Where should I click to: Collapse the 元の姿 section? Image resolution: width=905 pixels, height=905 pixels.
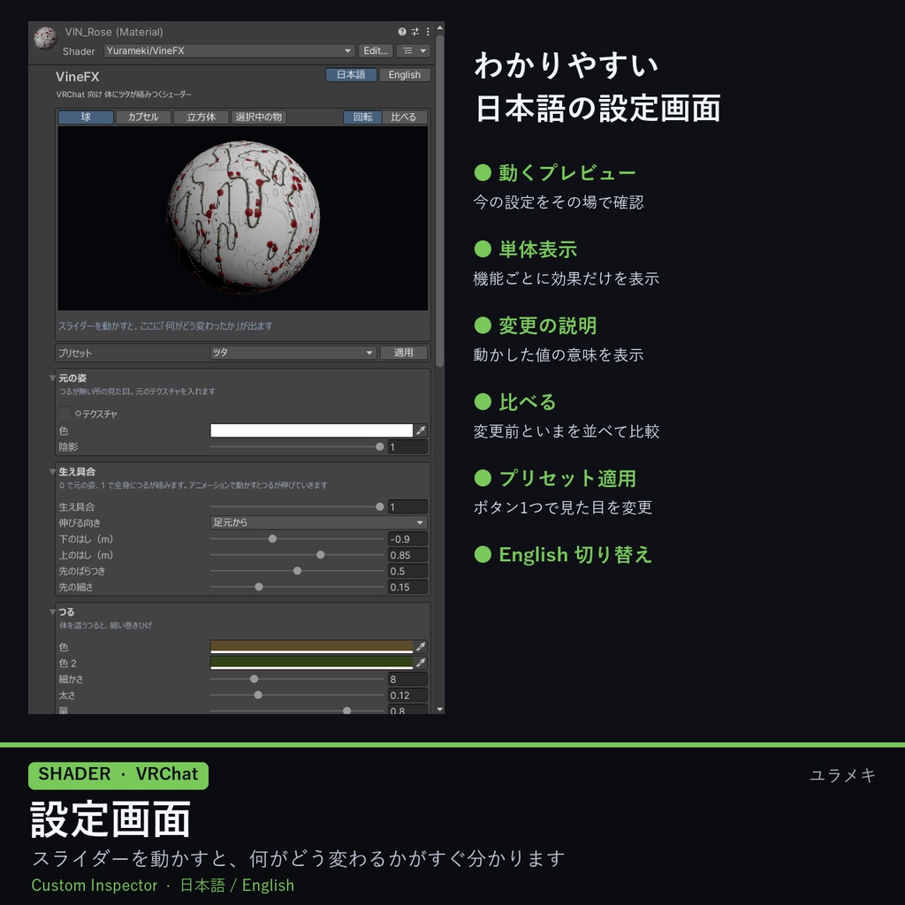point(52,378)
